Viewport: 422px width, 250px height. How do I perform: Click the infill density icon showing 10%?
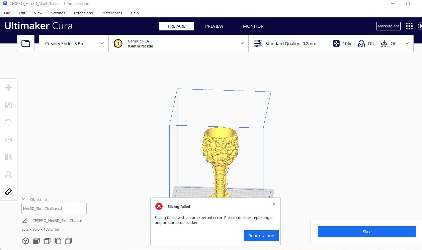coord(336,43)
